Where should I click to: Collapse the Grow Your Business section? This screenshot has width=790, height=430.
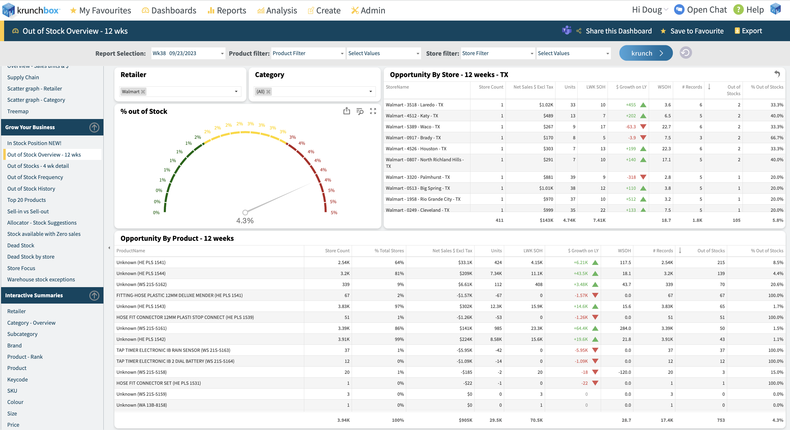[x=94, y=127]
